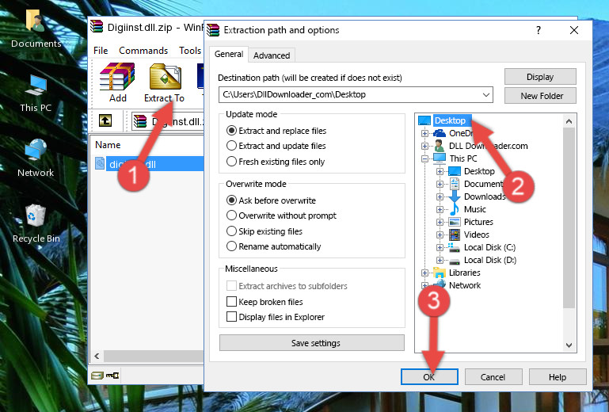Go up one level in WinRAR
609x412 pixels.
pos(105,121)
